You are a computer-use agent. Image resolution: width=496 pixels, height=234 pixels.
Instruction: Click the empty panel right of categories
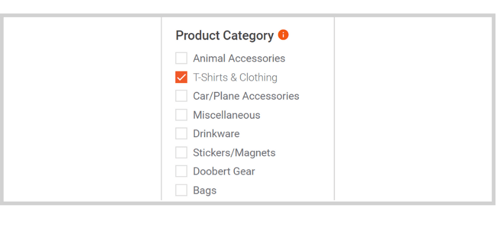(x=413, y=109)
